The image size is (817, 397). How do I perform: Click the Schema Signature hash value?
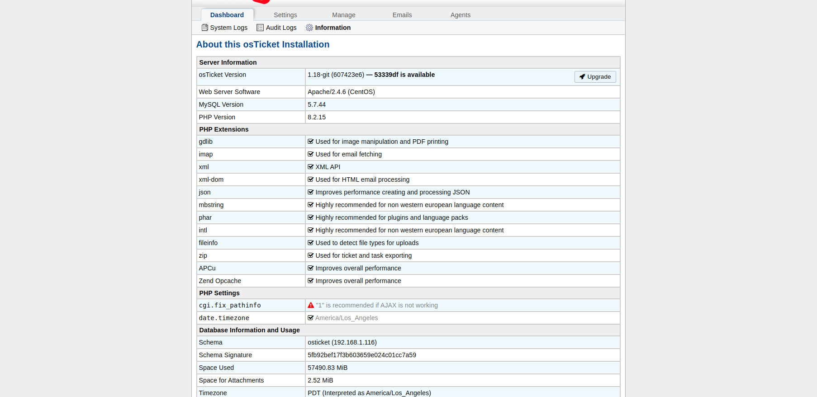361,355
